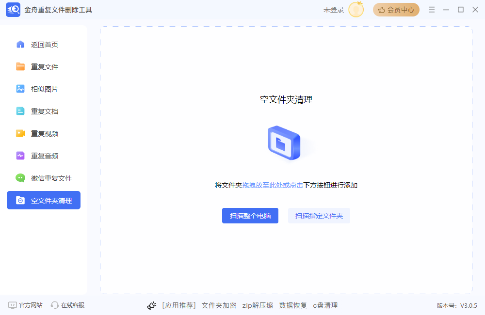Click the app logo in title bar
485x315 pixels.
click(13, 10)
